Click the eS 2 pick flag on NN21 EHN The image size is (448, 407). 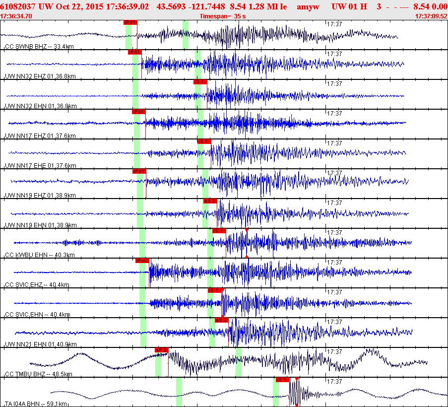coord(222,320)
